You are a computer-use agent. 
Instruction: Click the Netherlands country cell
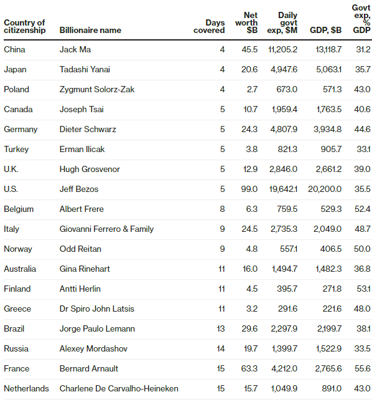tap(26, 388)
